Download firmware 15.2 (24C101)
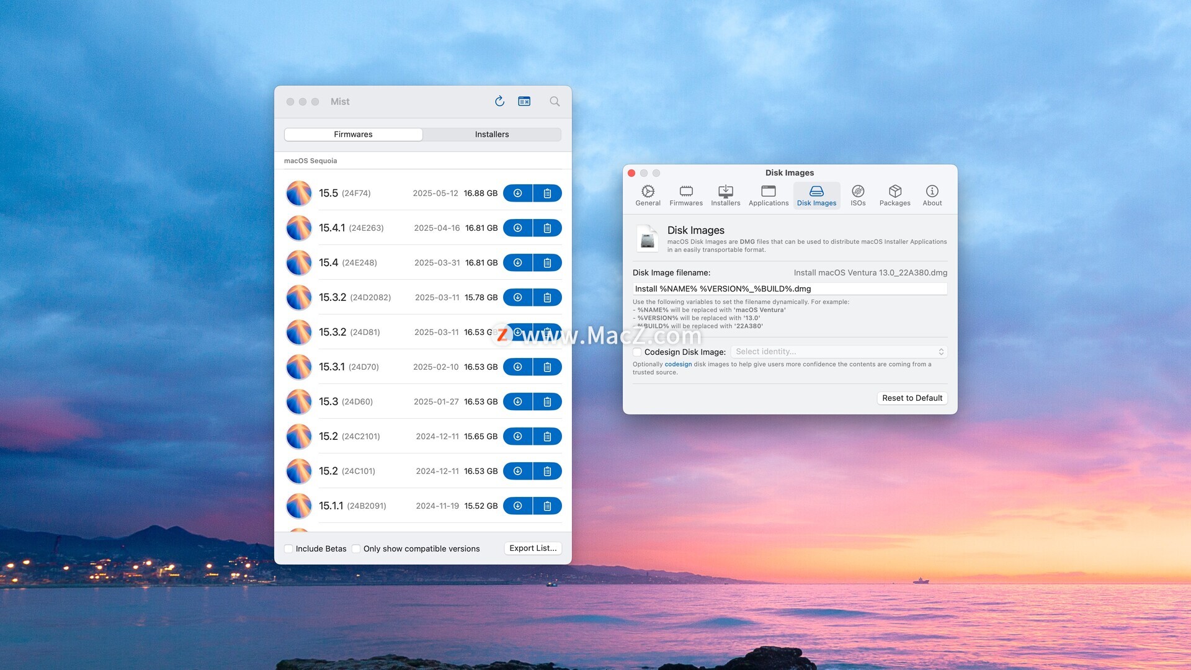1191x670 pixels. coord(517,471)
